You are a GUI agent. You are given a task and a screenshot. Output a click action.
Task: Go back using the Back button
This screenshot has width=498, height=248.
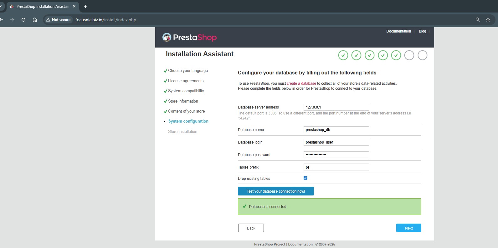tap(251, 228)
